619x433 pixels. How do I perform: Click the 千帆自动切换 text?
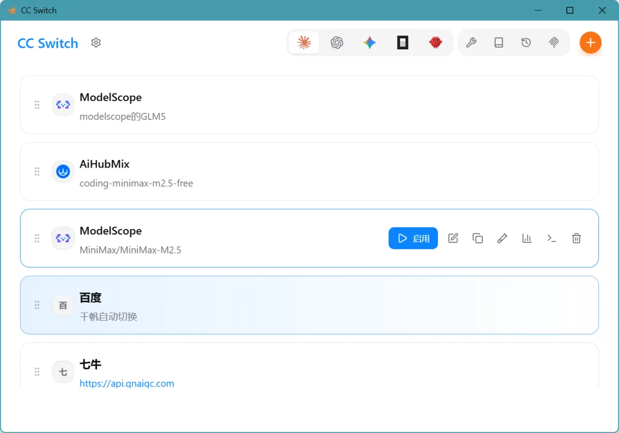point(108,317)
